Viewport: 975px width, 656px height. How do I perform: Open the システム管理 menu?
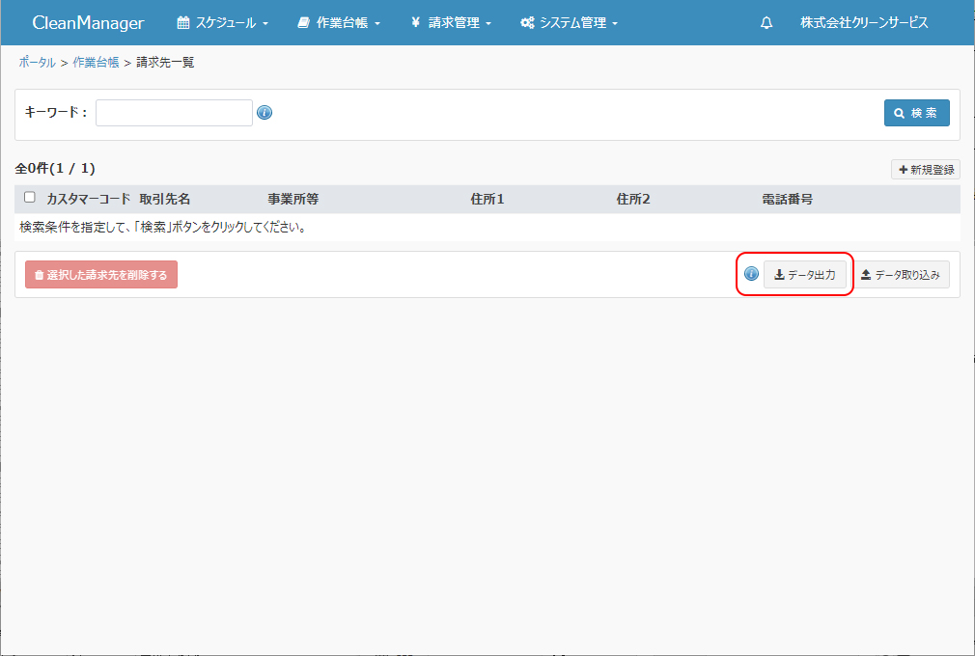tap(569, 23)
